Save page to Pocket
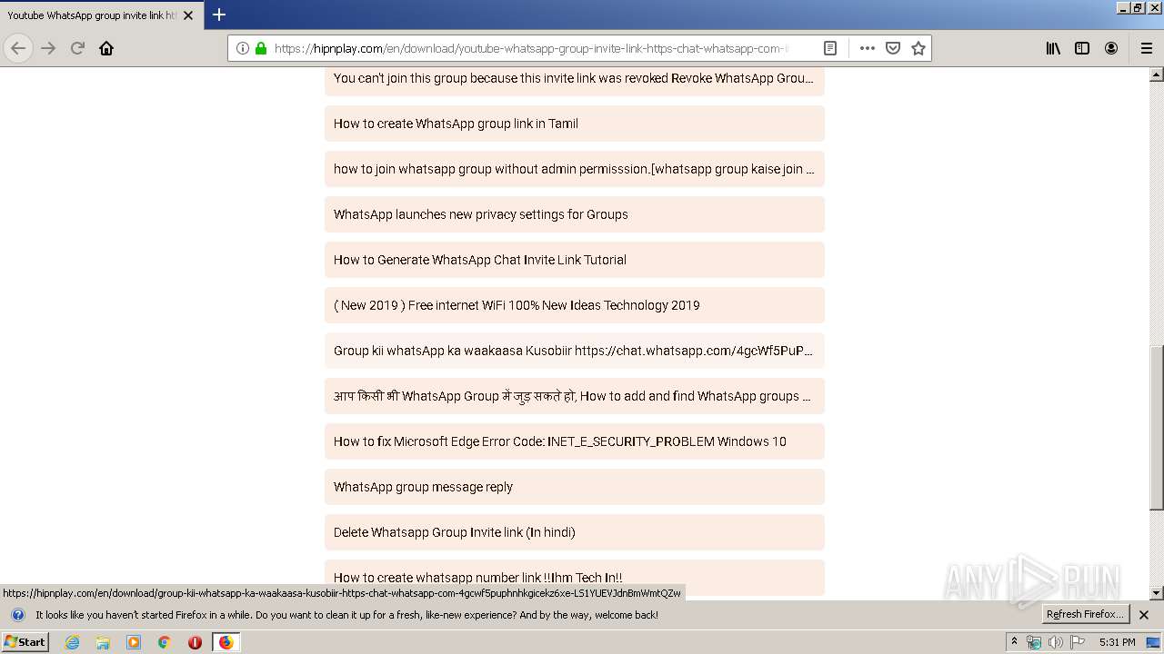The width and height of the screenshot is (1164, 654). (x=893, y=48)
